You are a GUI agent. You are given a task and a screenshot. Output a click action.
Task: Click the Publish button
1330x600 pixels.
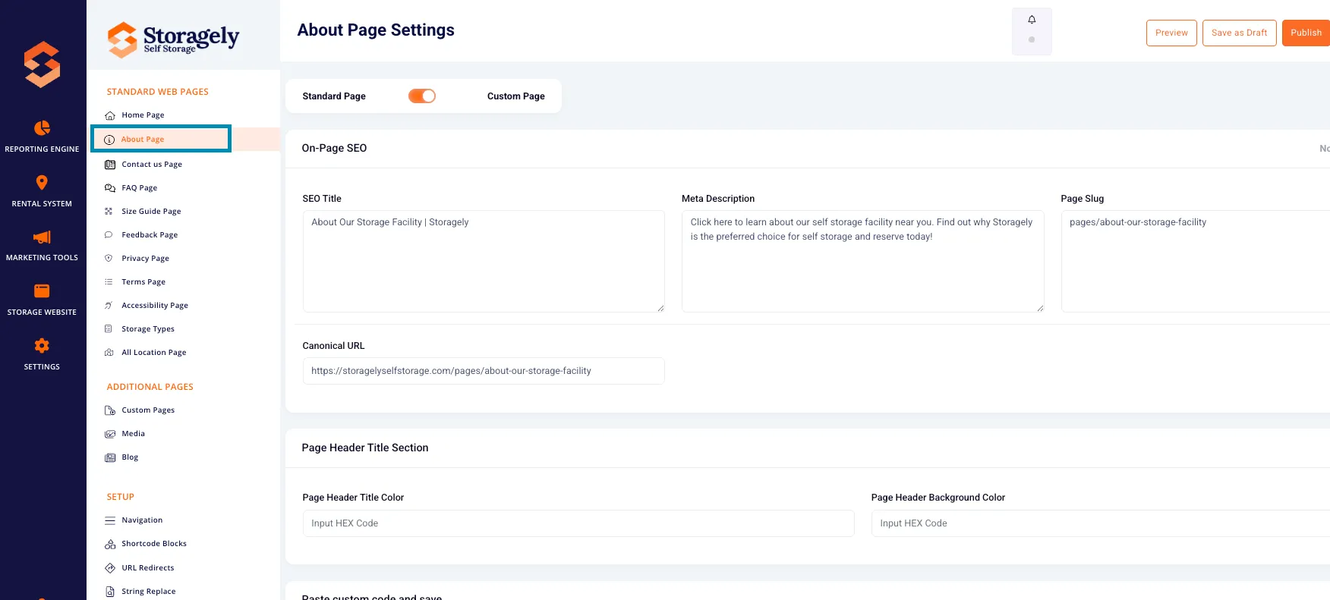click(x=1306, y=33)
